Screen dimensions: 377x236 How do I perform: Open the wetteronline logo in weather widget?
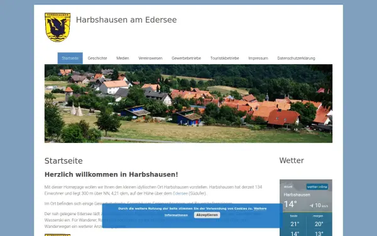(317, 187)
